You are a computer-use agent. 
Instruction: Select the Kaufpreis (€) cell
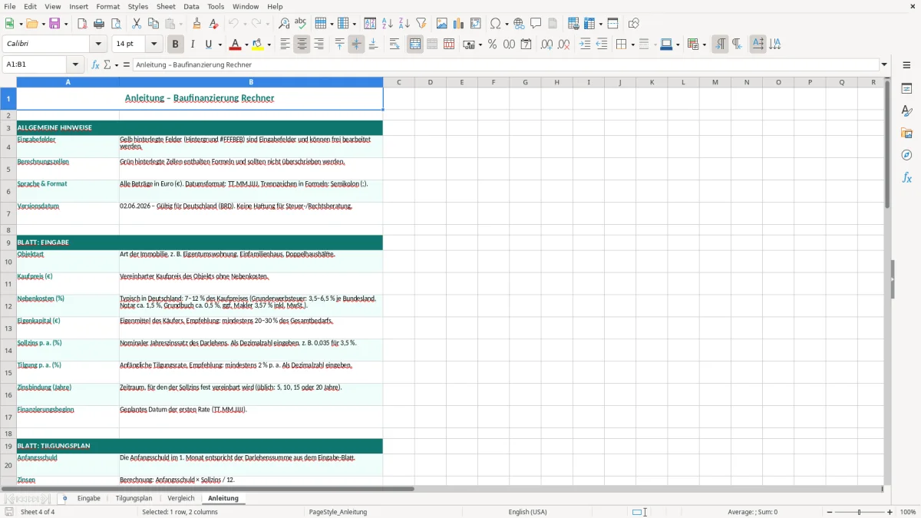click(68, 283)
